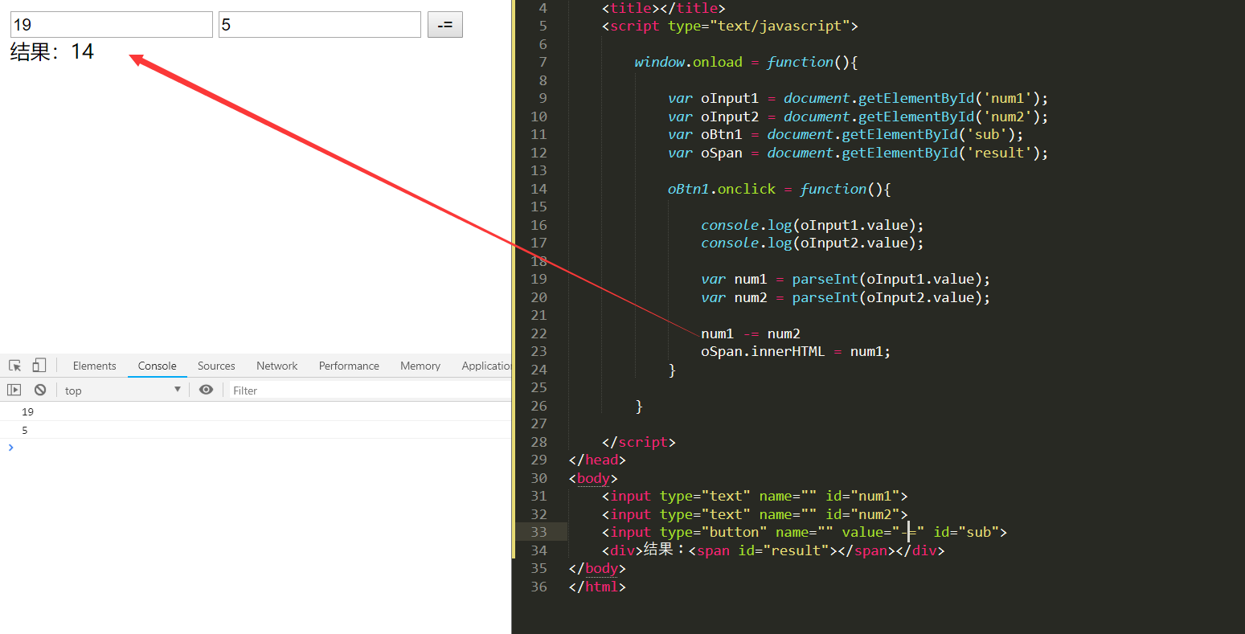
Task: Select console log entry '19'
Action: click(x=256, y=411)
